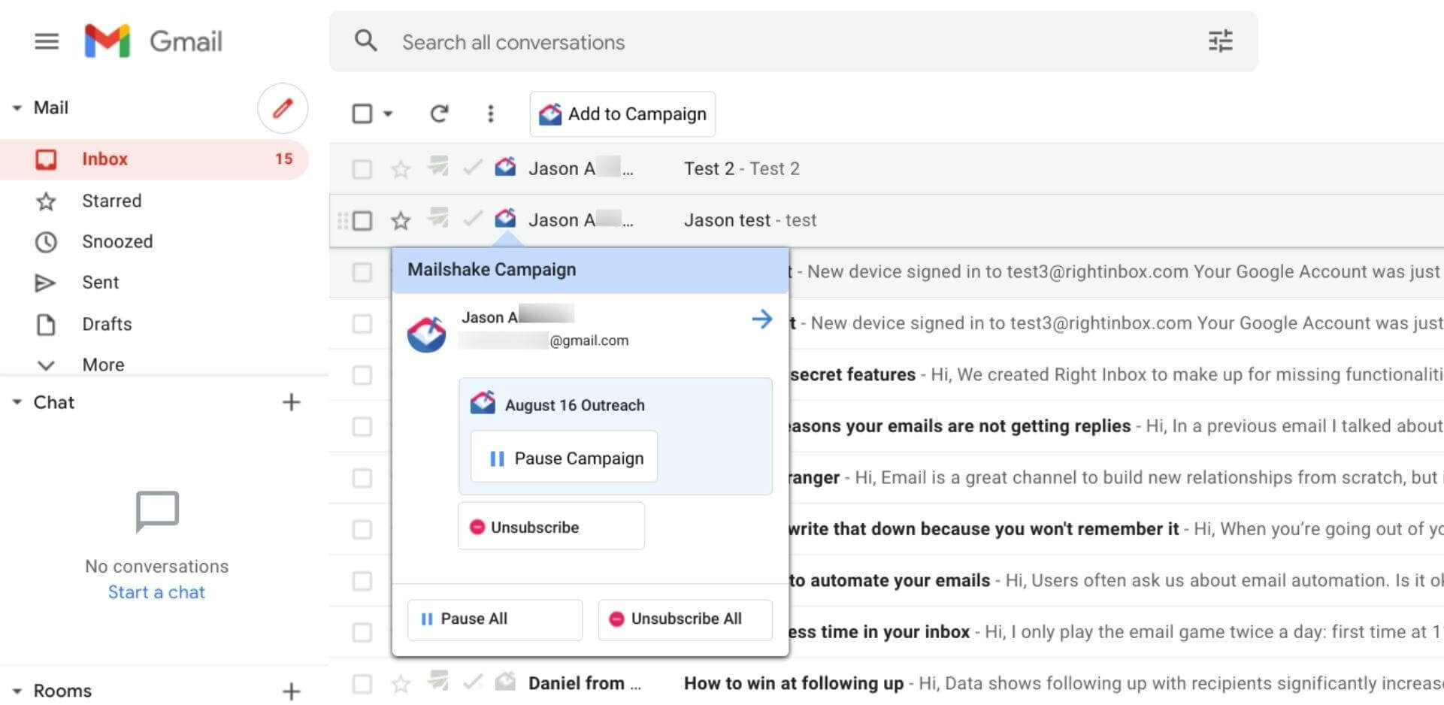1444x705 pixels.
Task: Open the three-dot more options menu
Action: coord(491,114)
